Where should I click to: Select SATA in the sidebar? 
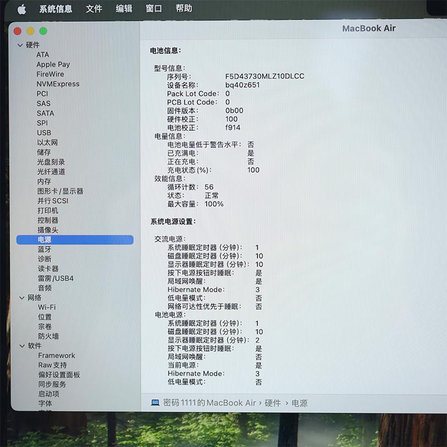pos(45,113)
